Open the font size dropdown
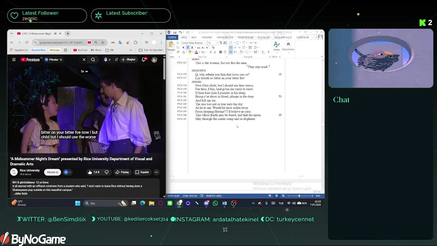This screenshot has height=246, width=437. pyautogui.click(x=217, y=43)
